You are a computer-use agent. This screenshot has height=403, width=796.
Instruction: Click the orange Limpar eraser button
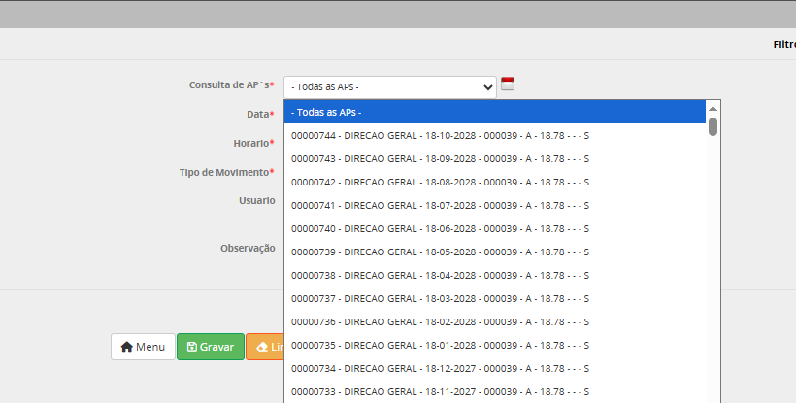pyautogui.click(x=265, y=347)
